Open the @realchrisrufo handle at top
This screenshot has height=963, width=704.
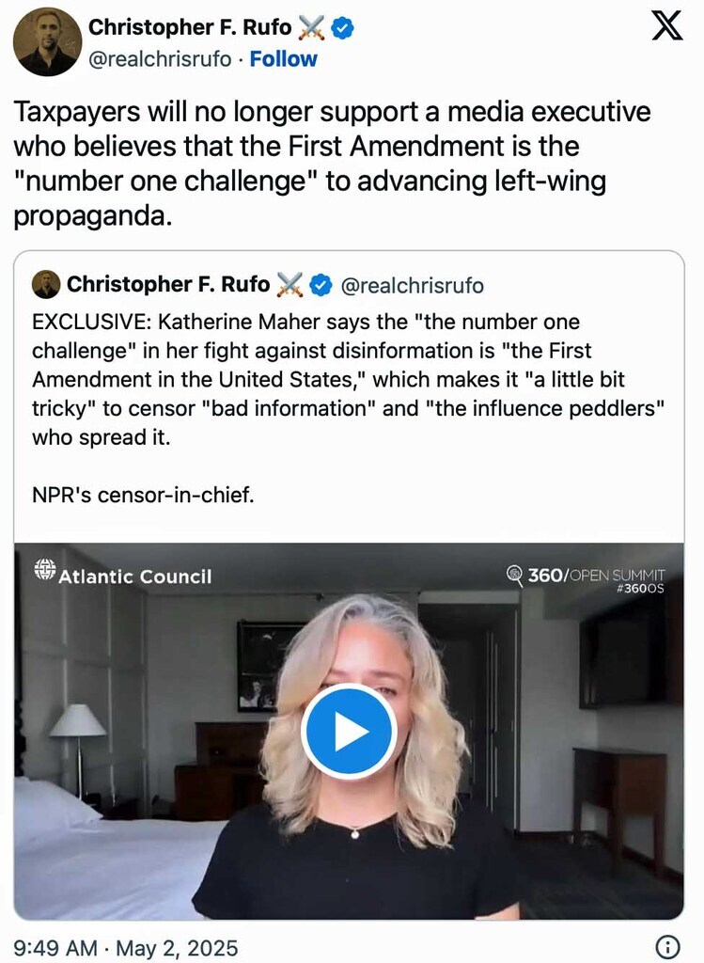pyautogui.click(x=159, y=58)
